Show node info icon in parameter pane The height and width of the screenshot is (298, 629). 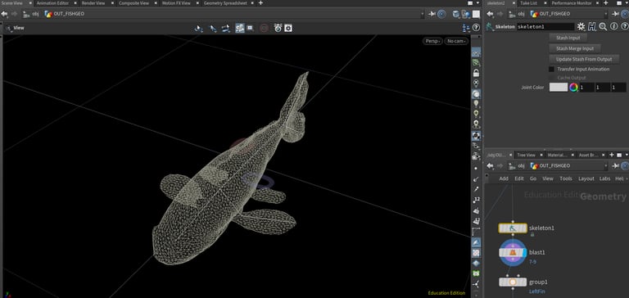613,27
